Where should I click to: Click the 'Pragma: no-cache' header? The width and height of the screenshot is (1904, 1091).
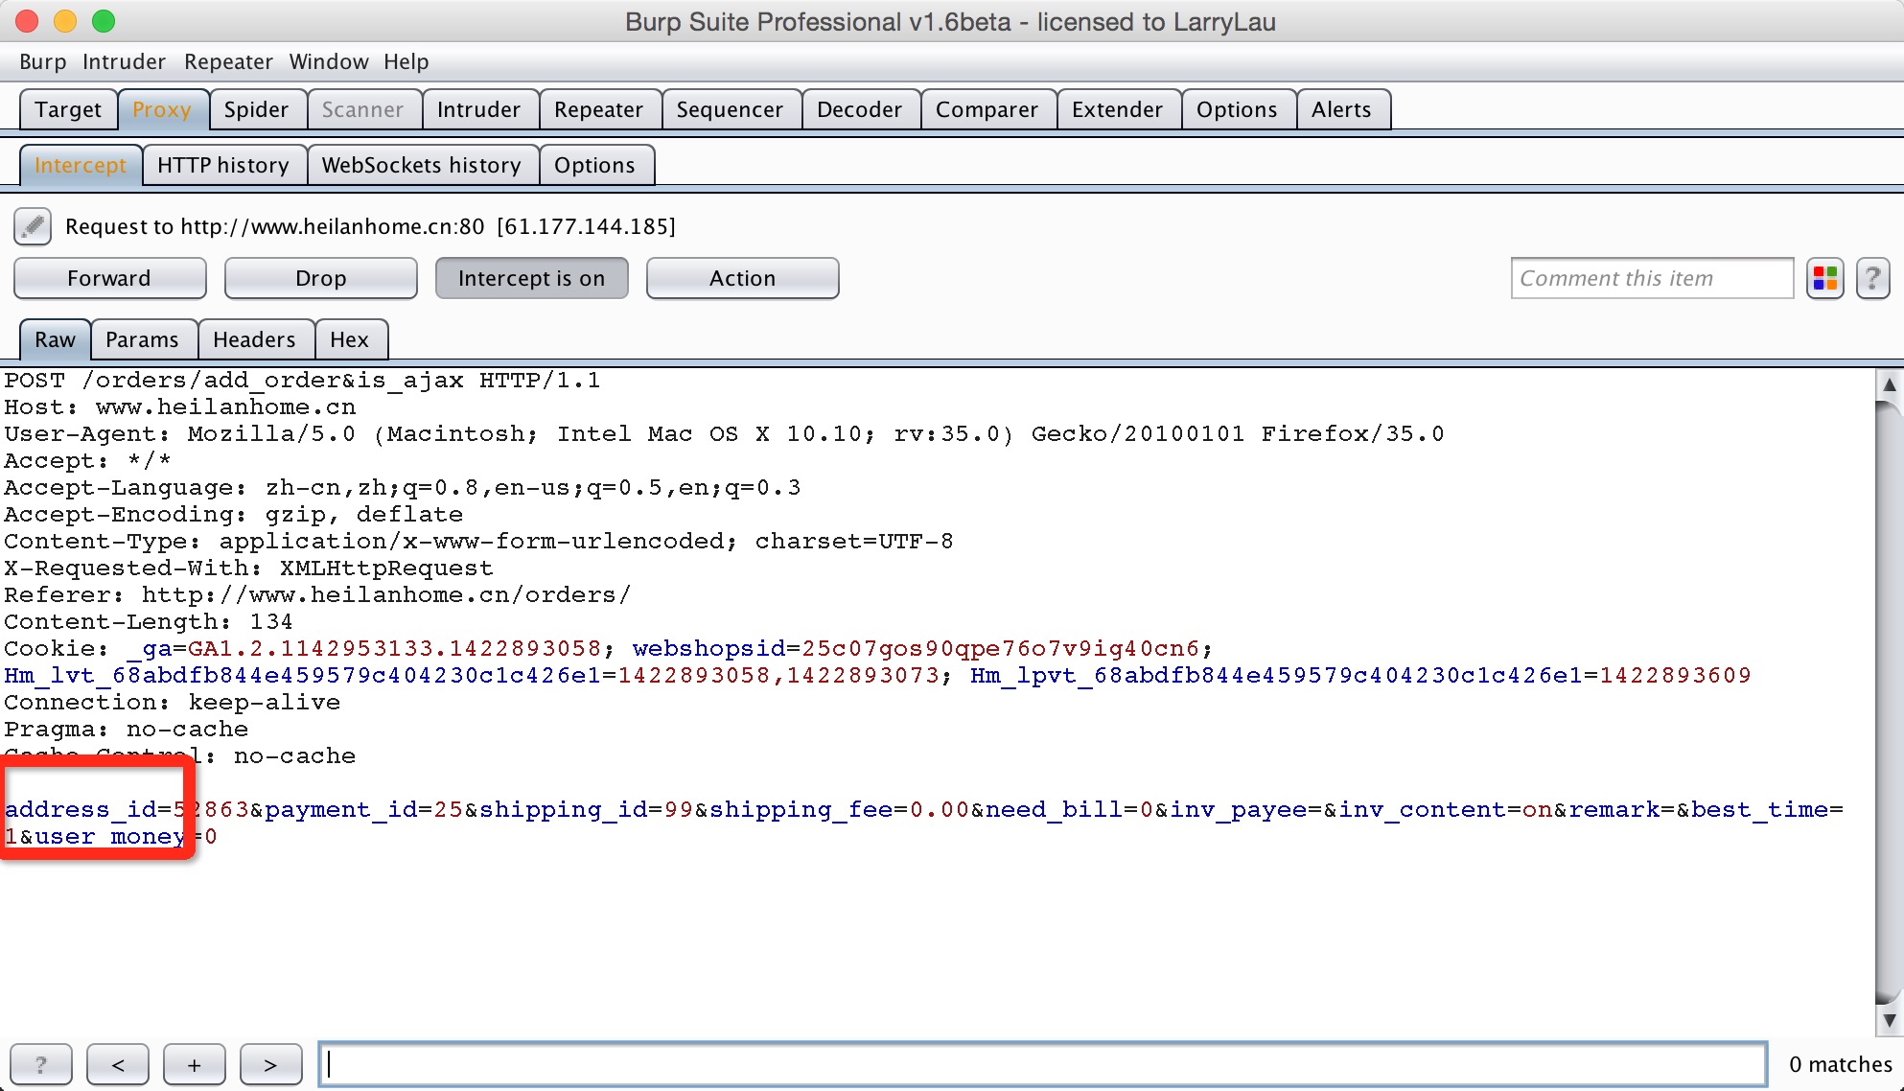pyautogui.click(x=126, y=730)
